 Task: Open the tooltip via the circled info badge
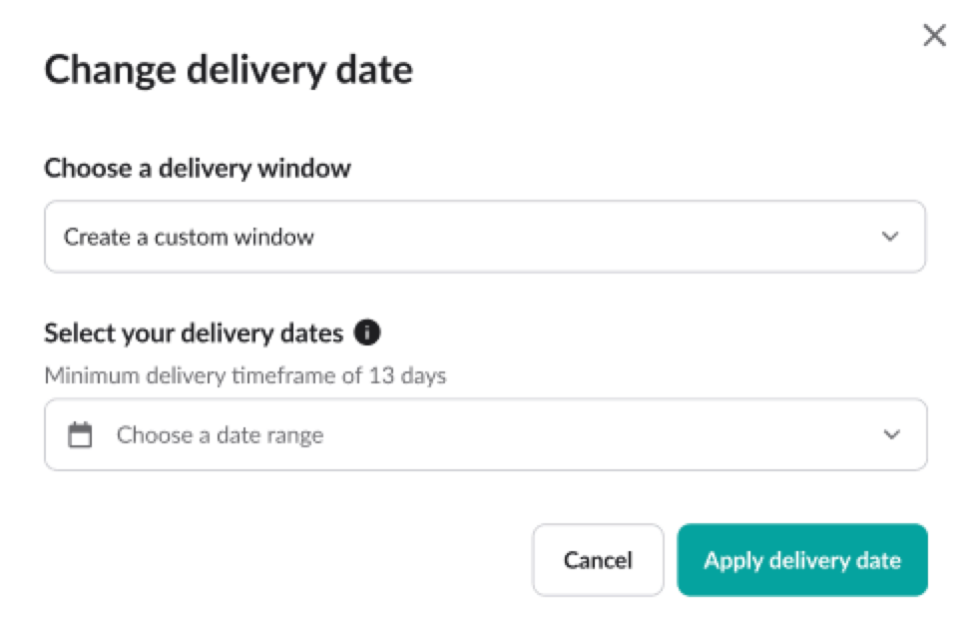pyautogui.click(x=366, y=332)
